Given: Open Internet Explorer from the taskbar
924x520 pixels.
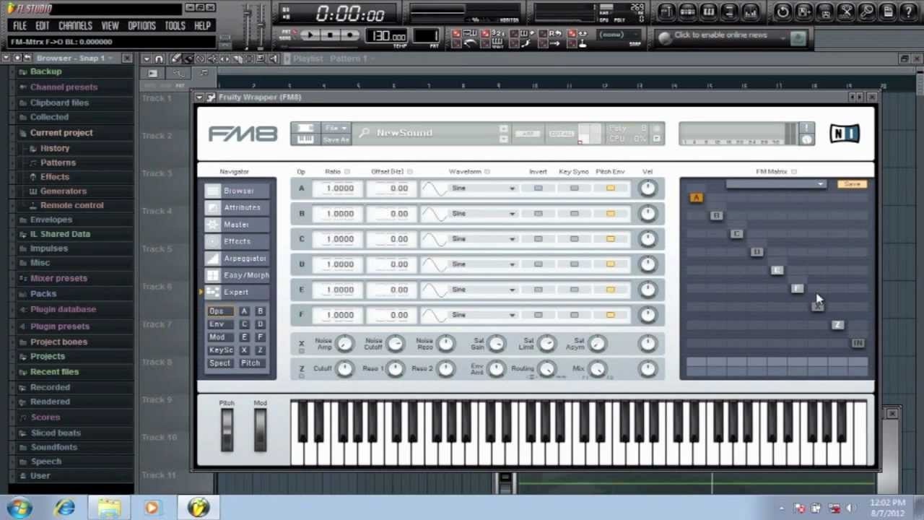Looking at the screenshot, I should coord(65,508).
